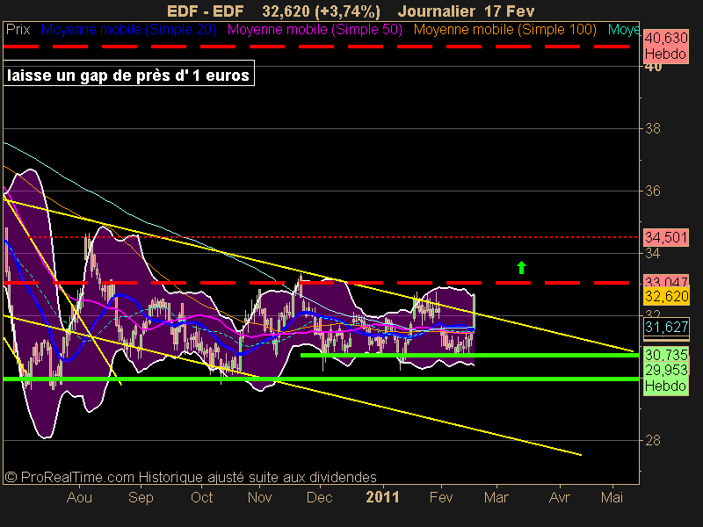
Task: Click the green up arrow marker
Action: 521,268
